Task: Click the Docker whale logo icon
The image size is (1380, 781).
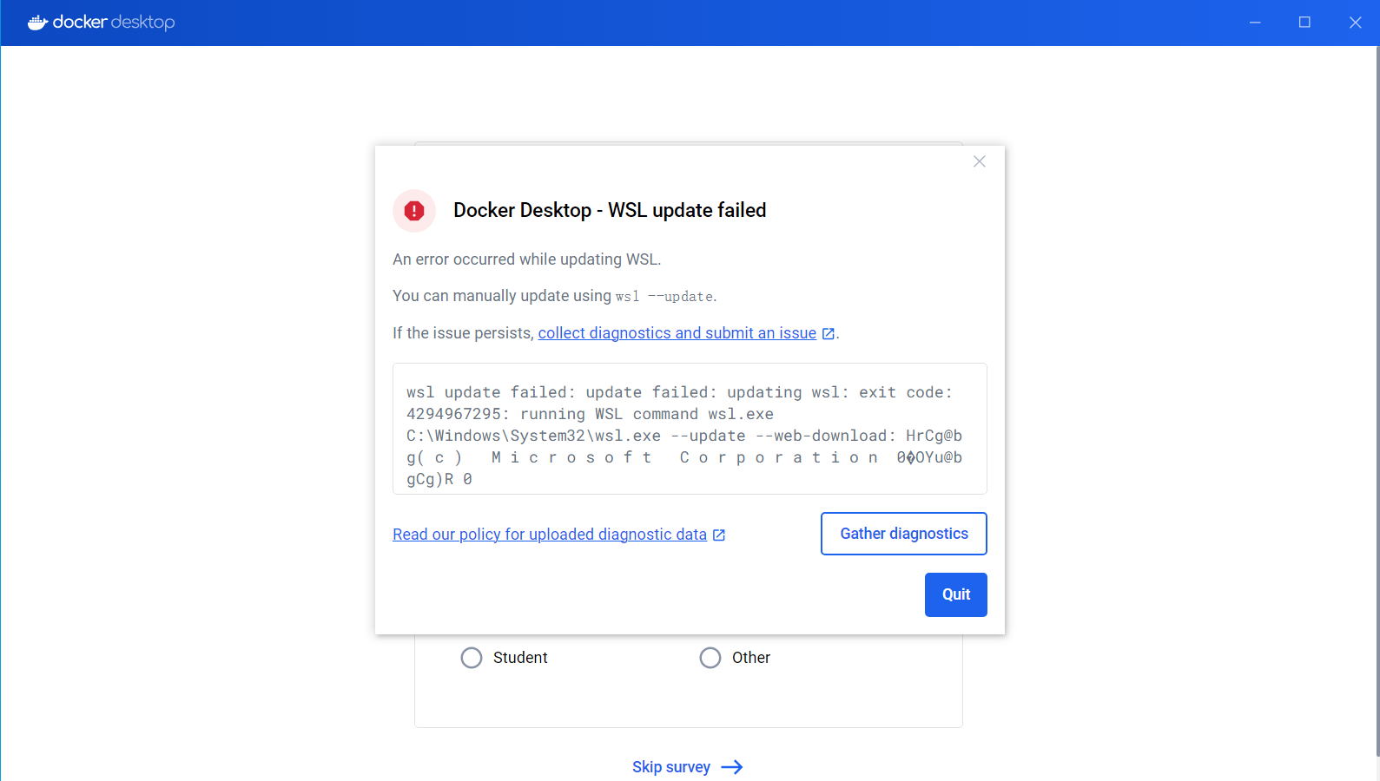Action: [37, 23]
